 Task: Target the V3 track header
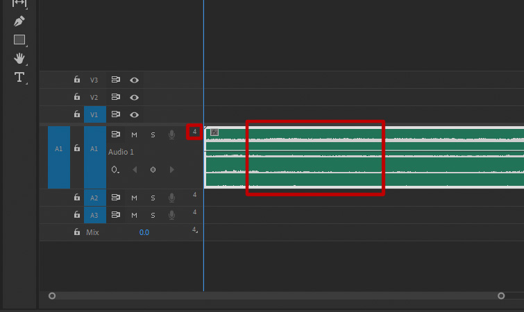(94, 80)
